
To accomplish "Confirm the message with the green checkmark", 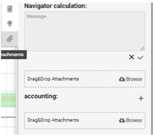I will pos(140,57).
